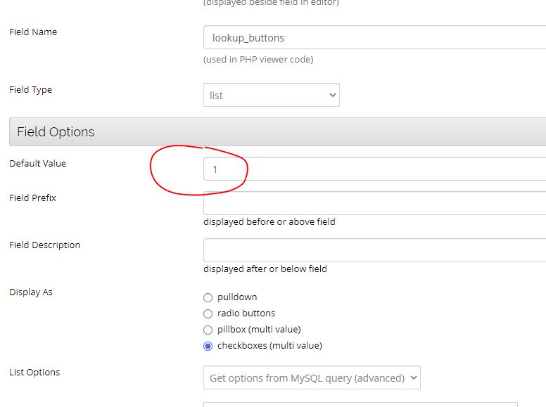Click 'displayed after or below field' hint text
This screenshot has height=407, width=546.
click(x=265, y=269)
